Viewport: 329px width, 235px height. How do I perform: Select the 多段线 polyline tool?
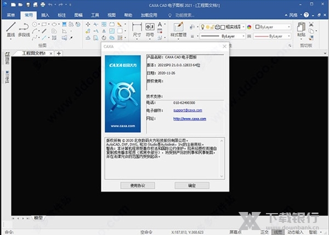coord(24,30)
